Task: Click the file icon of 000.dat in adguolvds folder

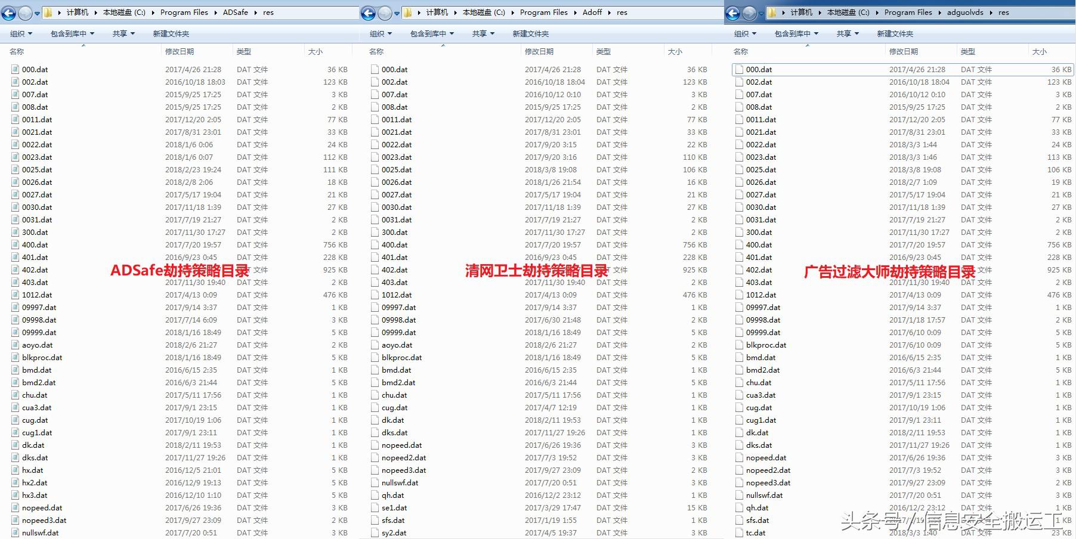Action: click(x=739, y=70)
